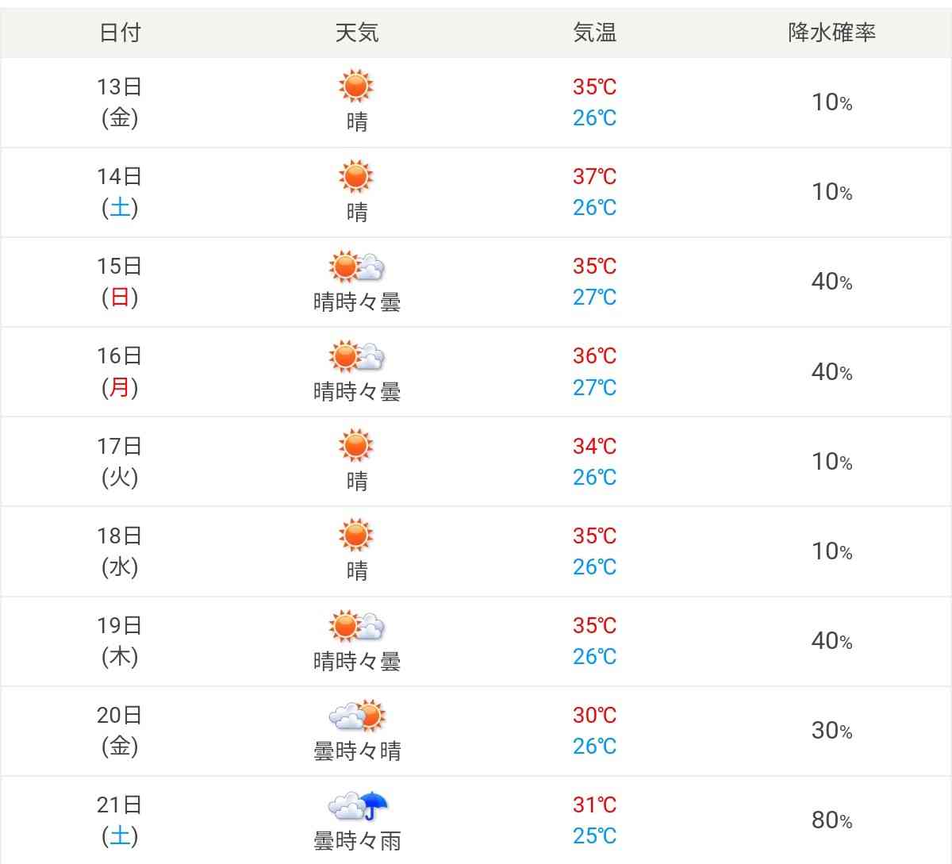Image resolution: width=952 pixels, height=864 pixels.
Task: Click the cloud-and-umbrella icon for the 21st
Action: [358, 806]
